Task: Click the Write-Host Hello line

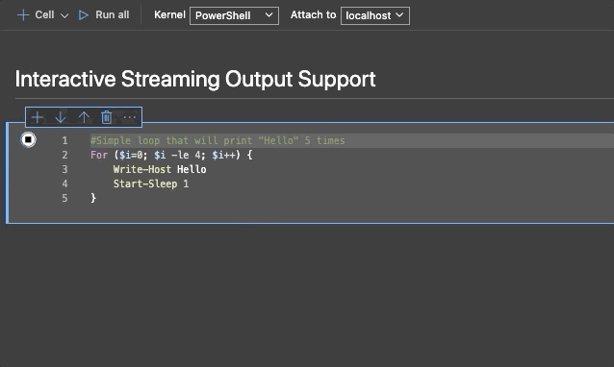Action: (x=160, y=169)
